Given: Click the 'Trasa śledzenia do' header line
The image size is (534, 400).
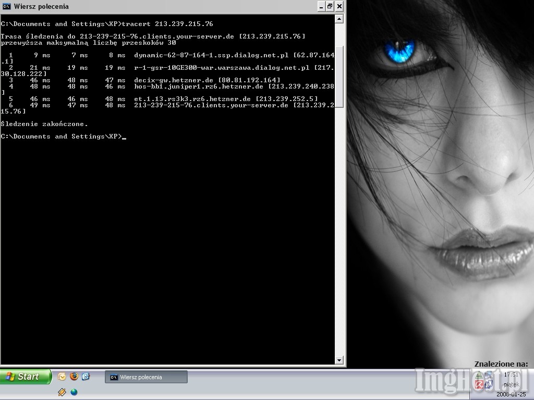Looking at the screenshot, I should click(x=153, y=36).
